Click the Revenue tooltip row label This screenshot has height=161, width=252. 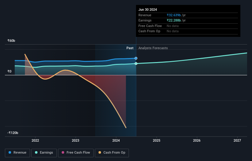pos(145,15)
